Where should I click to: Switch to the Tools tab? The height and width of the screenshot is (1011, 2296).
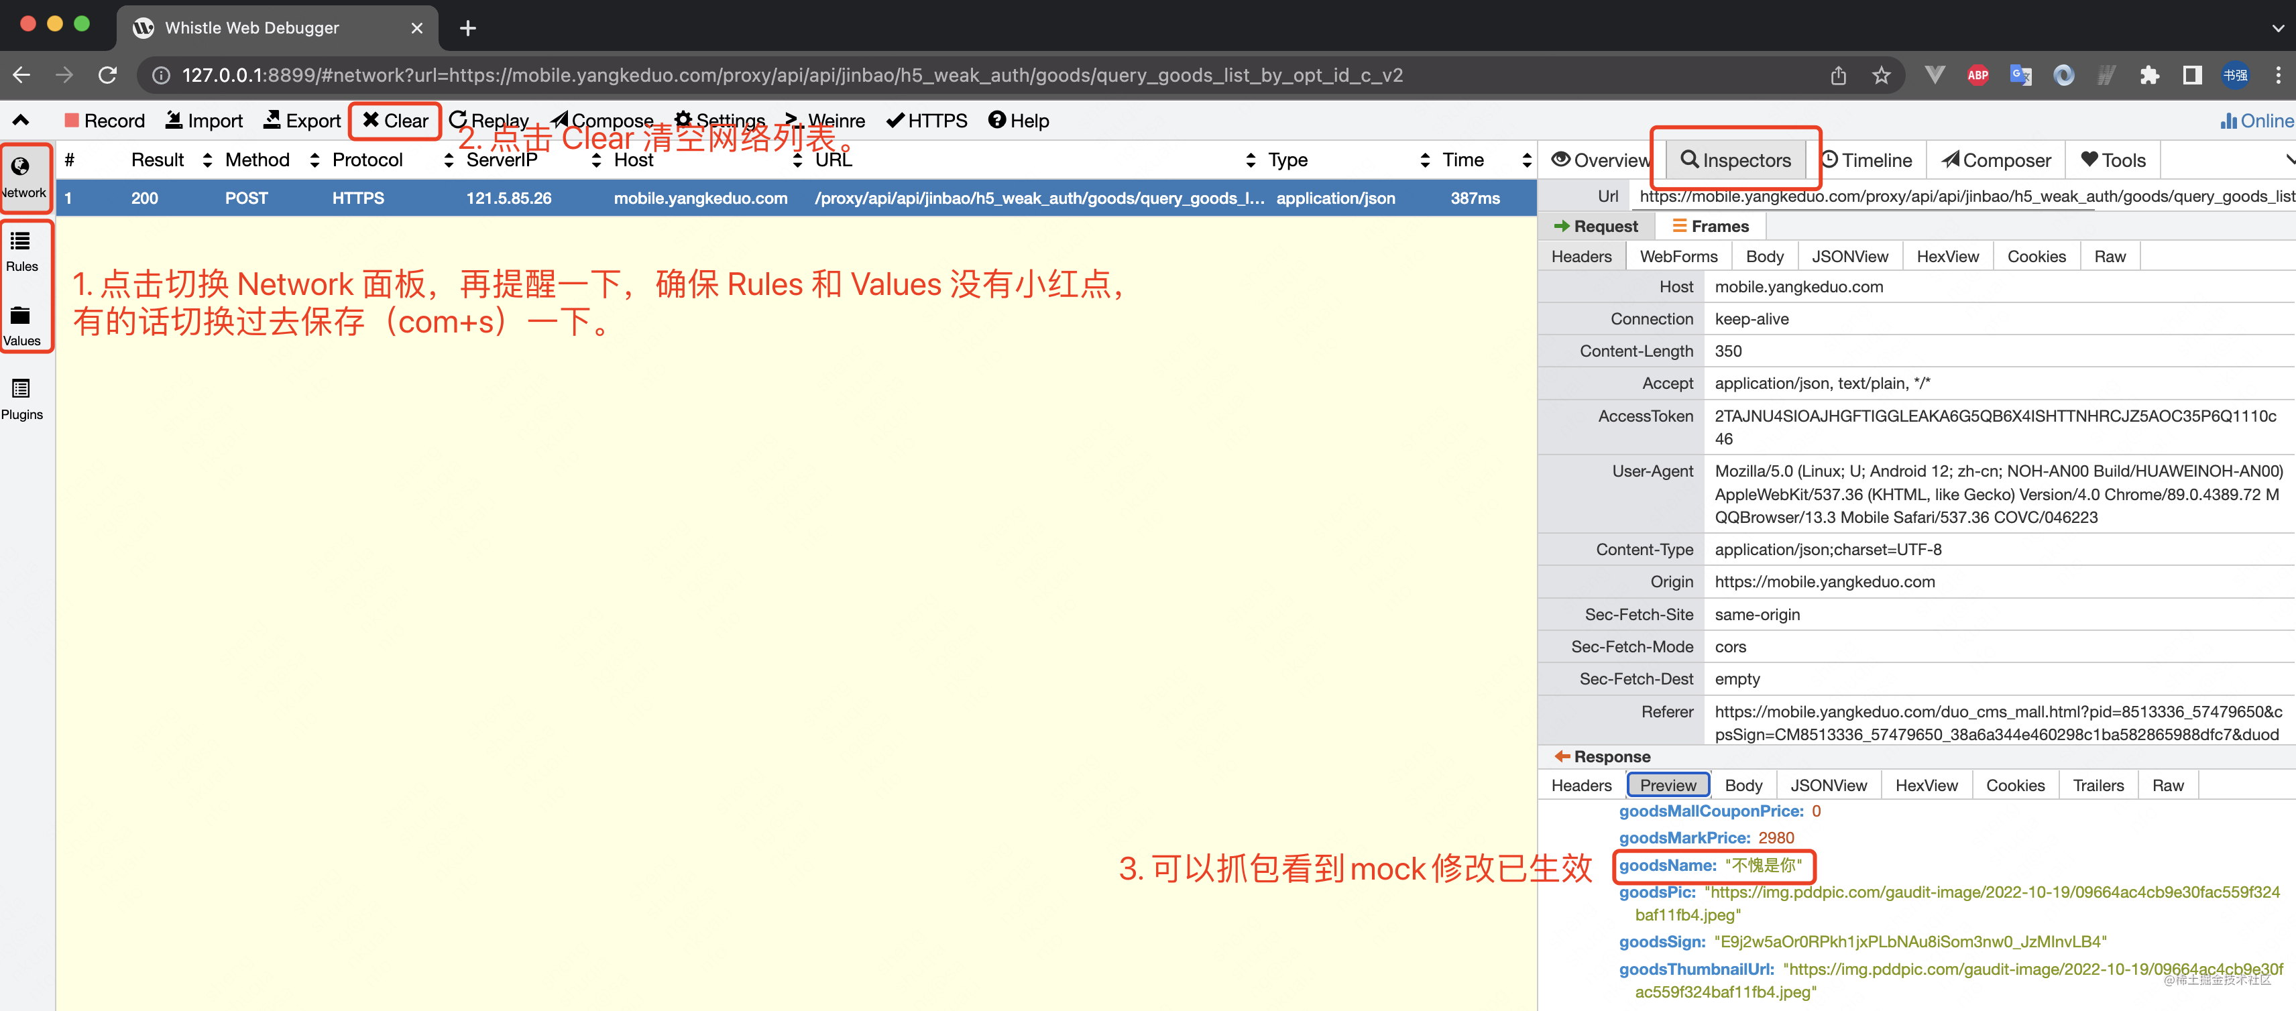[2114, 160]
